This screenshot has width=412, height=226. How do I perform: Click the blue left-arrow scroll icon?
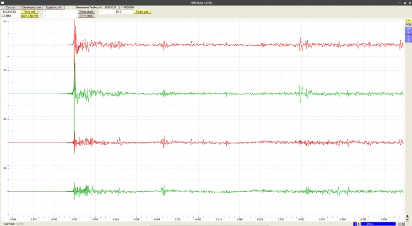355,224
